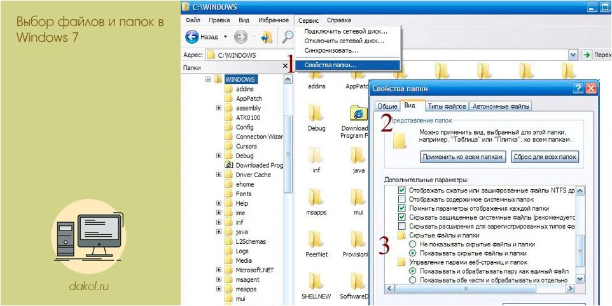This screenshot has width=612, height=306.
Task: Select the Debug folder icon in file view
Action: [x=314, y=113]
